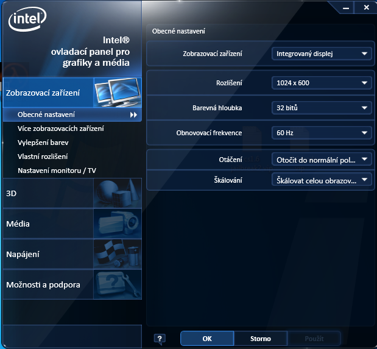Open the 3D category
The image size is (377, 349).
point(72,193)
